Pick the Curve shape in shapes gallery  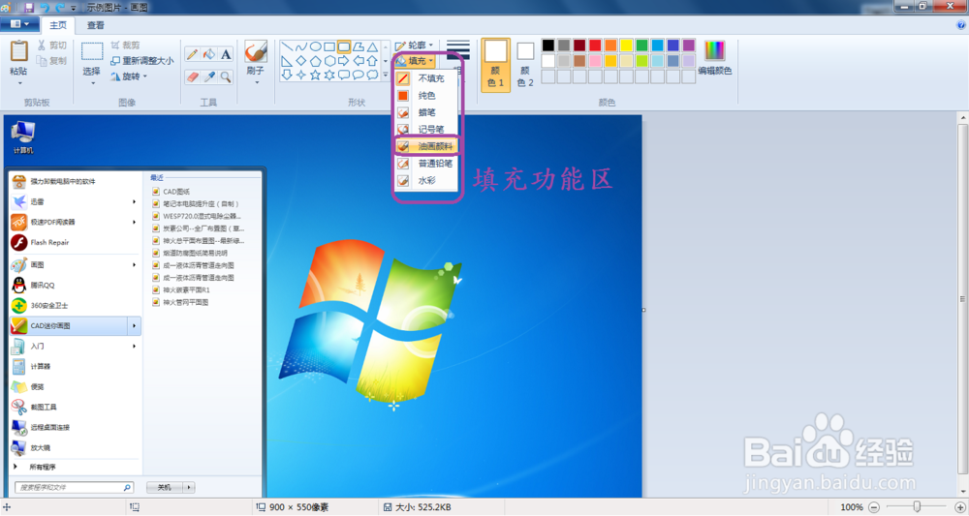(301, 46)
